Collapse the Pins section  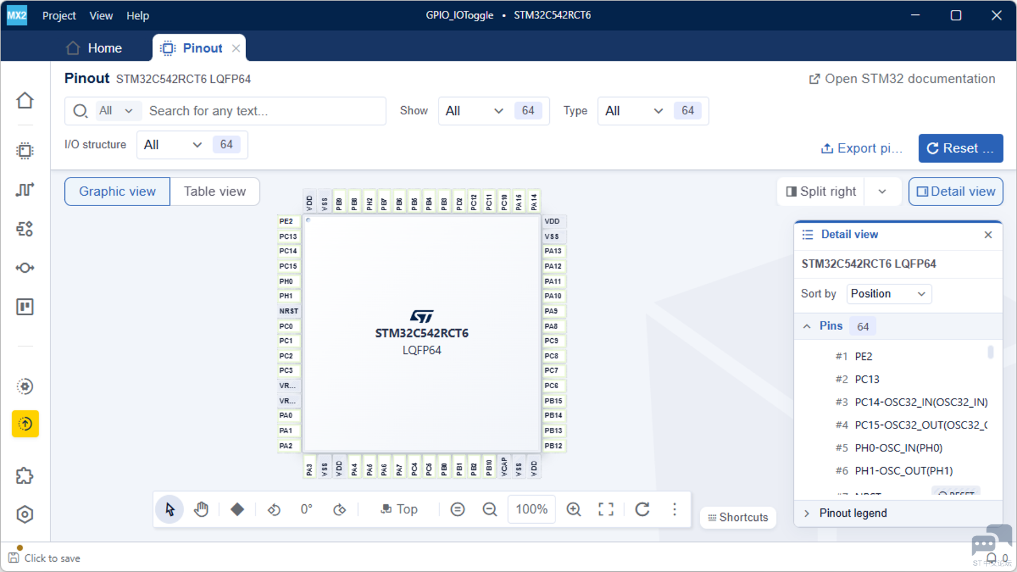[x=807, y=326]
